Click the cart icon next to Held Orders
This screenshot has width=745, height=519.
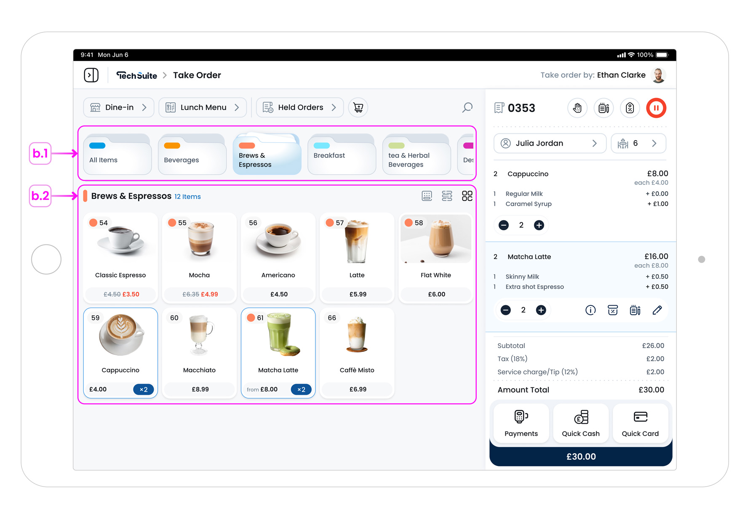pos(358,108)
